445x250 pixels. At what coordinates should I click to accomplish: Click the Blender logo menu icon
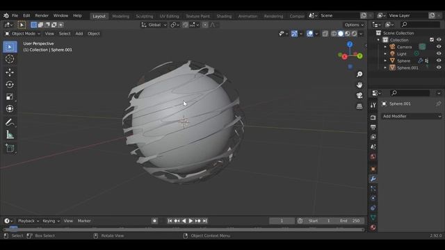pyautogui.click(x=6, y=15)
